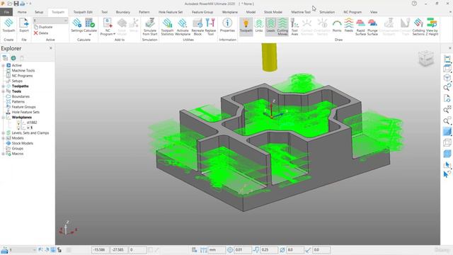Expand the Active node in Explorer
Screen dimensions: 453x255
(x=3, y=65)
